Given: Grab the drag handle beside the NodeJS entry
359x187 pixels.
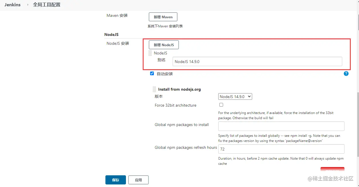Looking at the screenshot, I should 150,53.
